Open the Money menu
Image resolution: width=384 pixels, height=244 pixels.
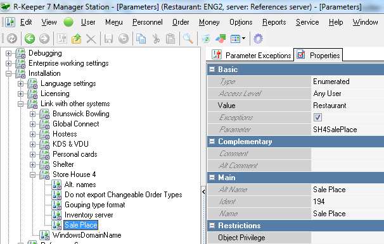click(209, 22)
